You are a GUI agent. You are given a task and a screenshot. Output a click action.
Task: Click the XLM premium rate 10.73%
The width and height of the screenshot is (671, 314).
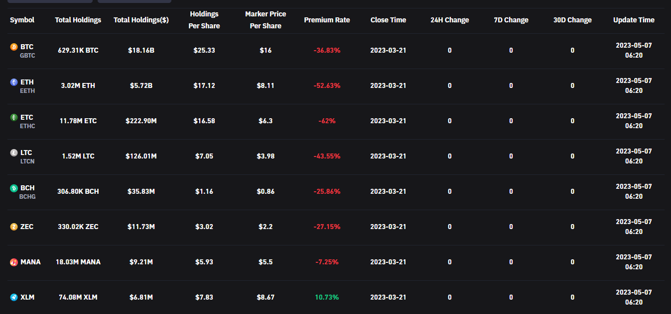(x=327, y=297)
